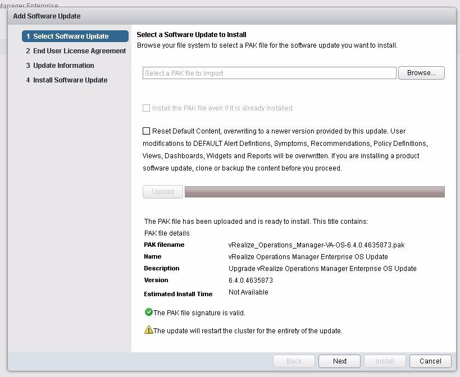Click the version number 6.4.0.4635873
The width and height of the screenshot is (460, 377).
[251, 281]
